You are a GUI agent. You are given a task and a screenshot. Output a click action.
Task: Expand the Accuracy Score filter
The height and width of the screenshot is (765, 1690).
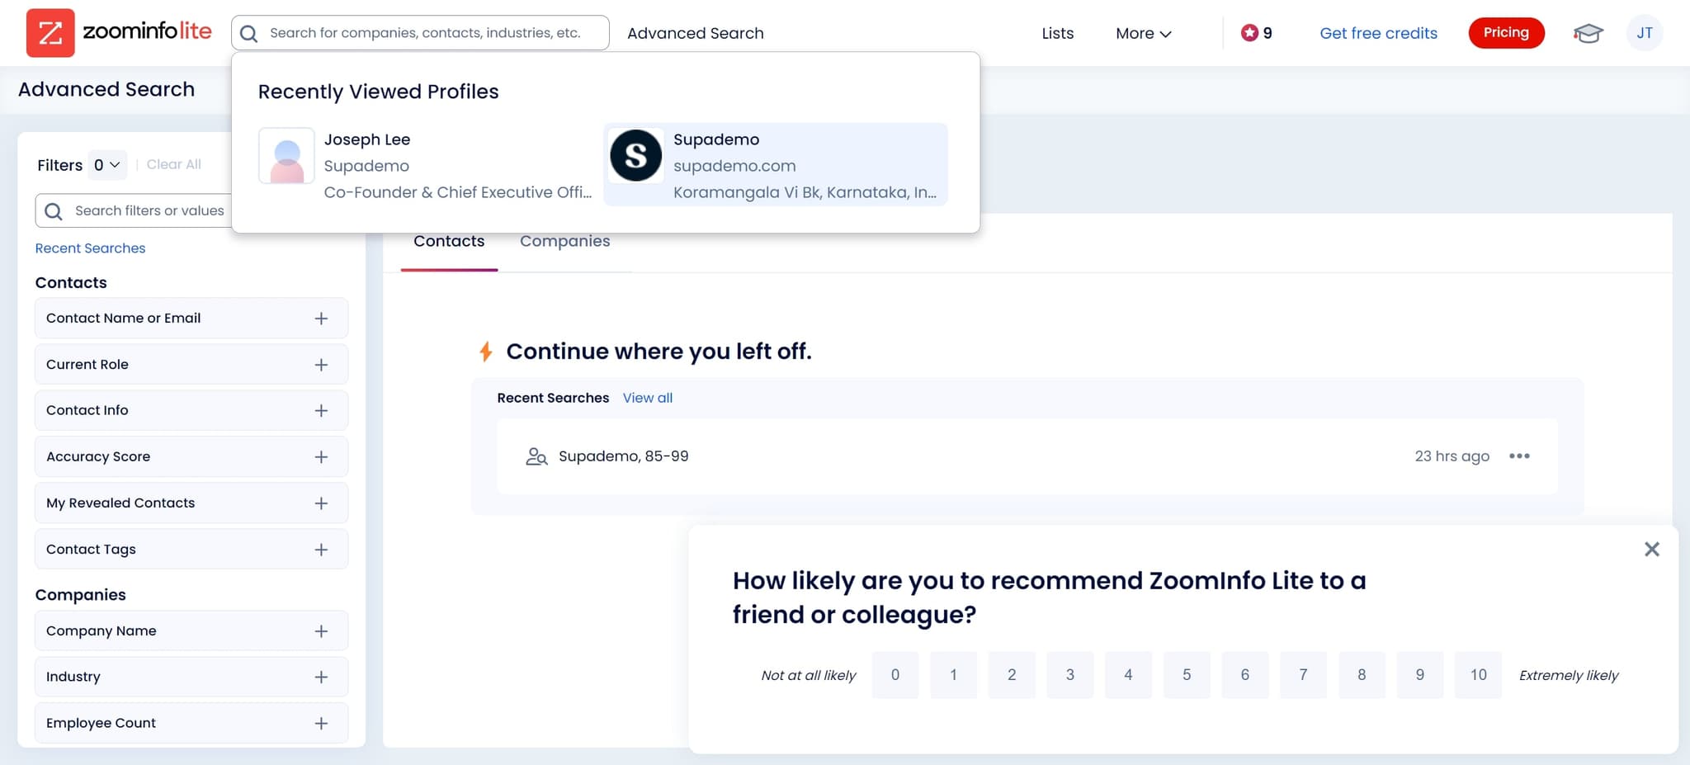click(321, 456)
